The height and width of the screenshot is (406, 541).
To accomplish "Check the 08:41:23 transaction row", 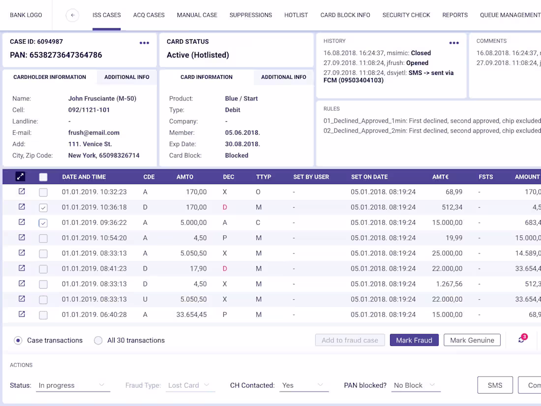I will pos(43,269).
